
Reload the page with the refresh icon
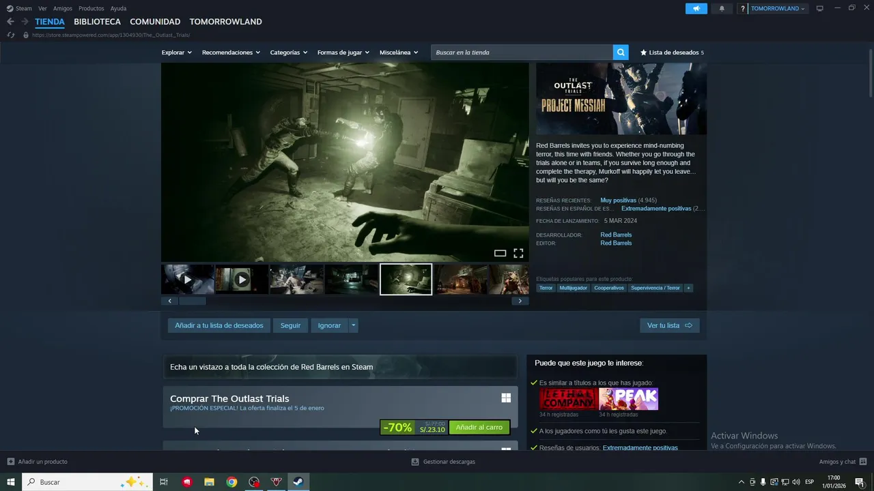point(10,35)
